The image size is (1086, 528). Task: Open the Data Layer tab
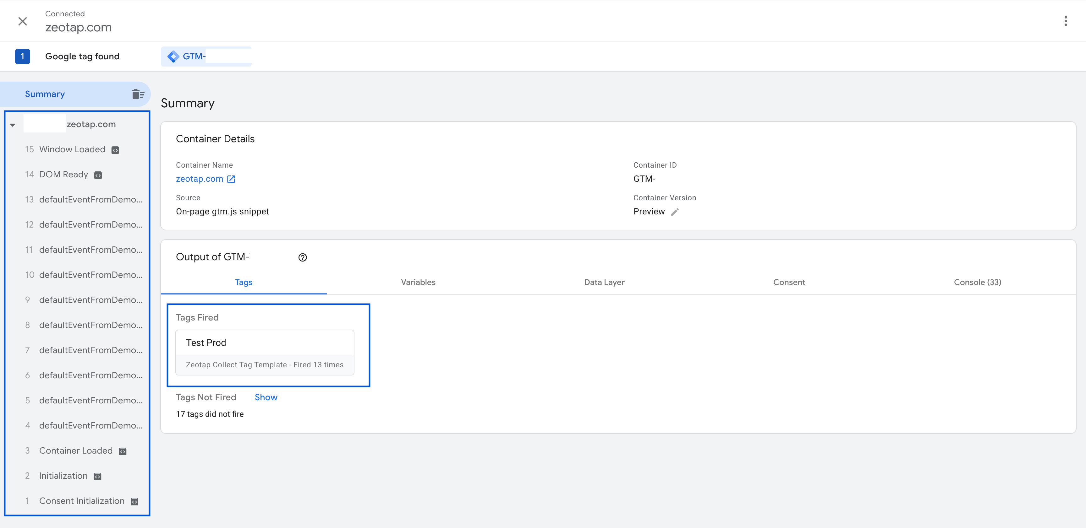click(604, 282)
